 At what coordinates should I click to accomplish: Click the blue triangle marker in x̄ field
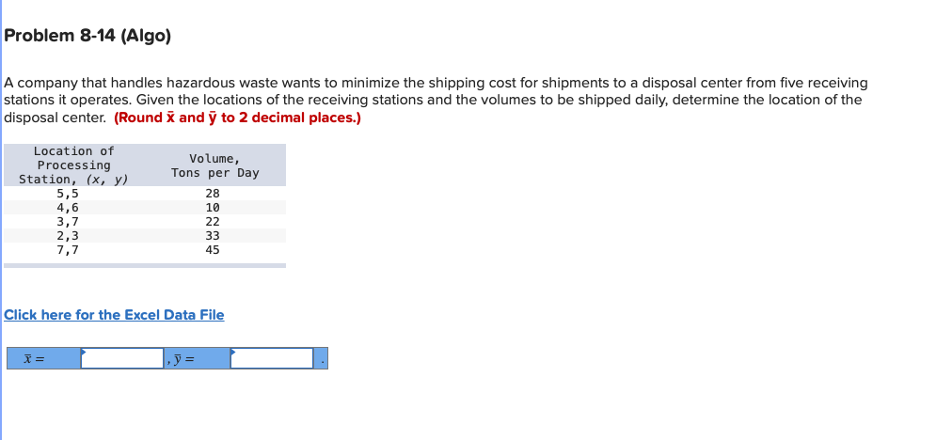click(x=84, y=352)
